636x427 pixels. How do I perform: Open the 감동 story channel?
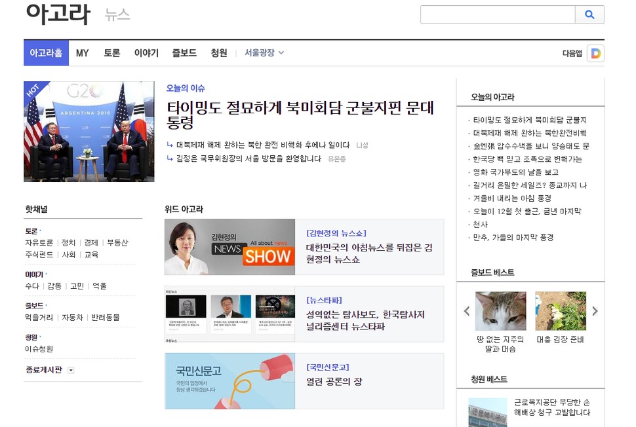pyautogui.click(x=54, y=286)
